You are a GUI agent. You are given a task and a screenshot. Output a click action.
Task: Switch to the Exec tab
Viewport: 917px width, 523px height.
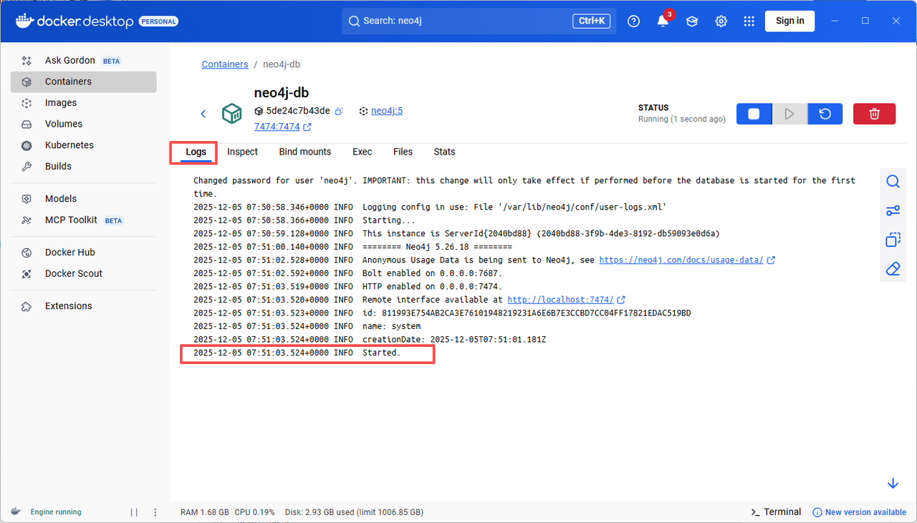click(362, 152)
